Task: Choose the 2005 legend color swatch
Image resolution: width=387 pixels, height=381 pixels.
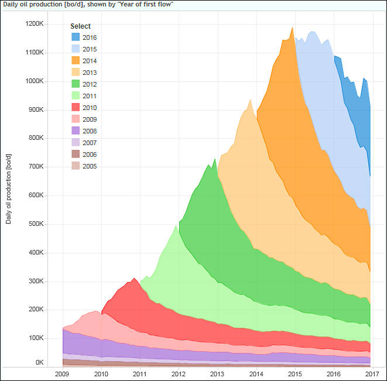Action: click(x=76, y=166)
